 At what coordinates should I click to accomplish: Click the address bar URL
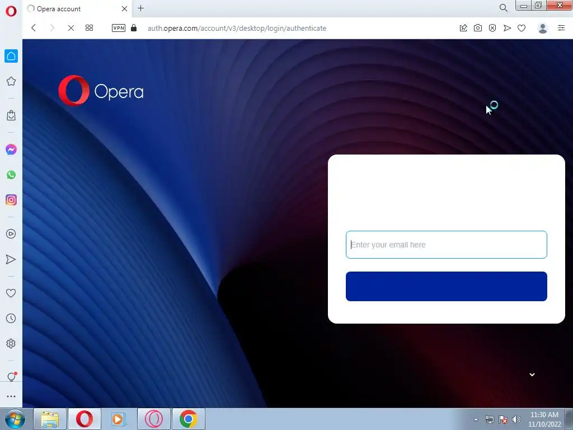pos(237,28)
